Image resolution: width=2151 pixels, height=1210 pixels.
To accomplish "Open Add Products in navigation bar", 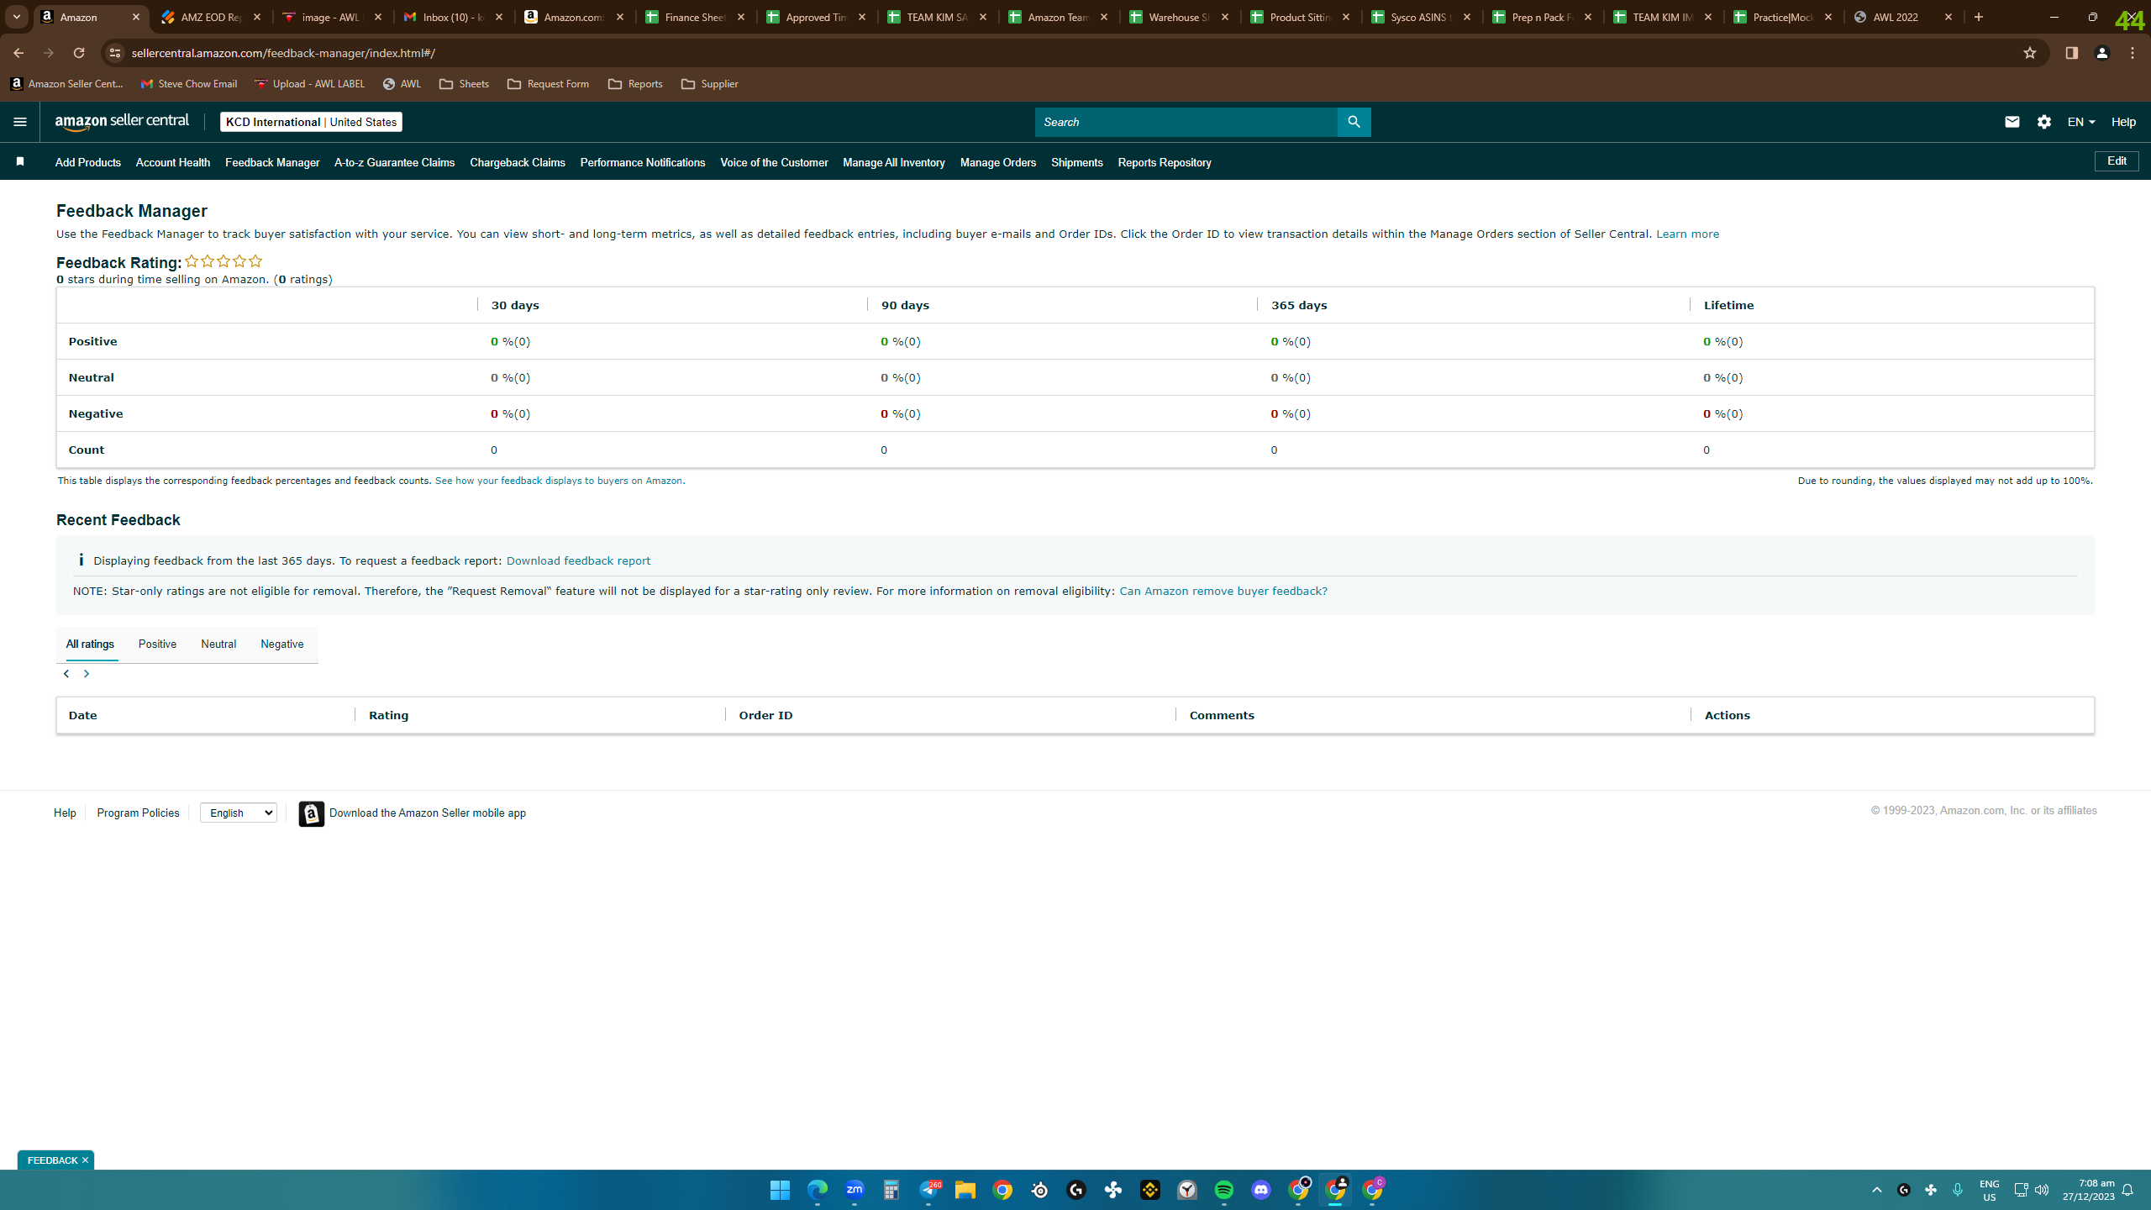I will [x=88, y=162].
